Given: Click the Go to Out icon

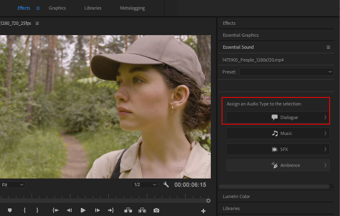Looking at the screenshot, I should pos(111,210).
